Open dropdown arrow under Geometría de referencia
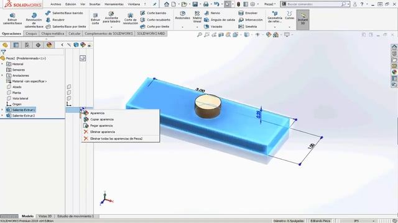This screenshot has width=398, height=223. 275,27
